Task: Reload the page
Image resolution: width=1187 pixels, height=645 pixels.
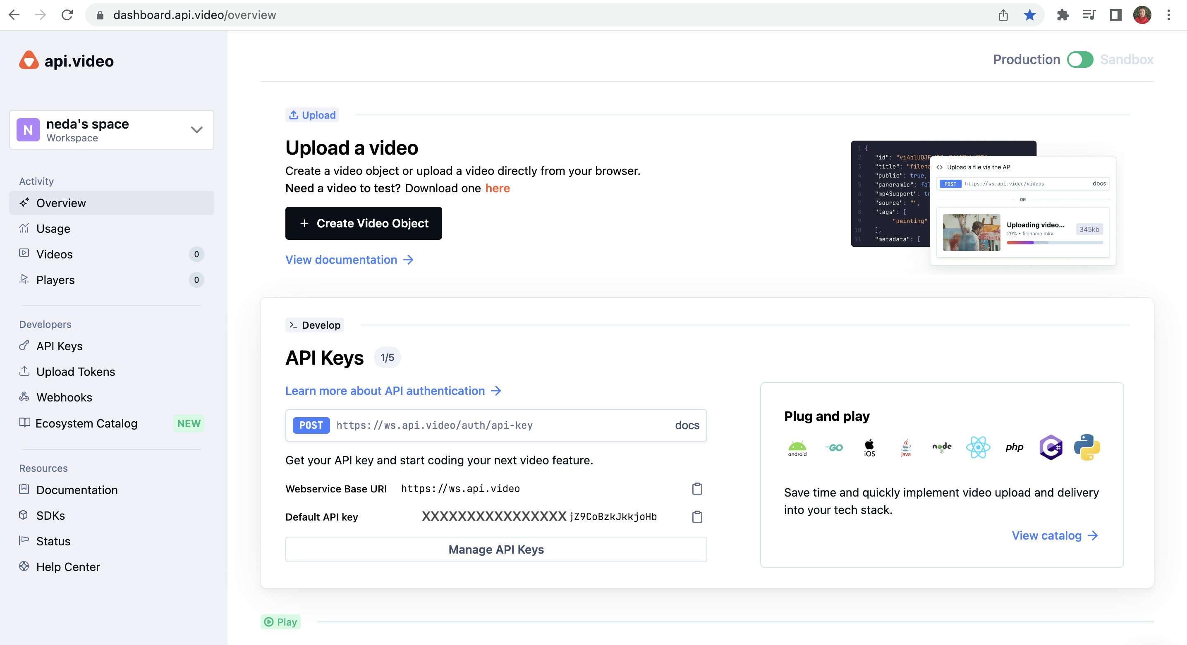Action: point(67,15)
